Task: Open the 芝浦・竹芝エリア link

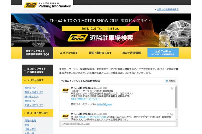Action: point(34,105)
